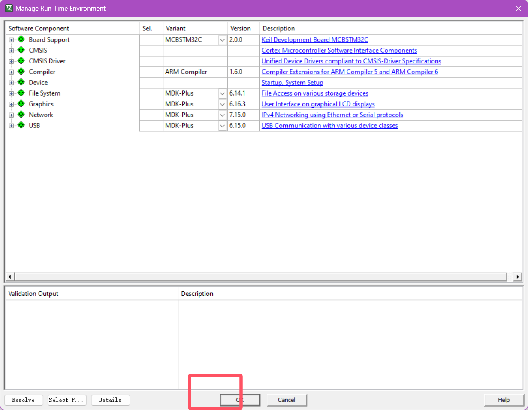
Task: Open the Network variant dropdown
Action: coord(222,115)
